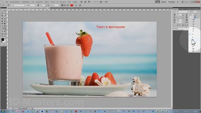201x113 pixels.
Task: Toggle text orientation in options bar
Action: pyautogui.click(x=8, y=5)
